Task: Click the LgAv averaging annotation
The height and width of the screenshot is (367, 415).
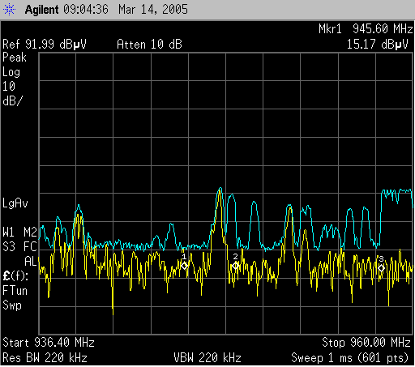Action: (x=15, y=203)
